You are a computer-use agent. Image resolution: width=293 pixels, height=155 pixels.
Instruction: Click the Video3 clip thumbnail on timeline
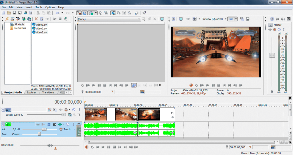[149, 114]
